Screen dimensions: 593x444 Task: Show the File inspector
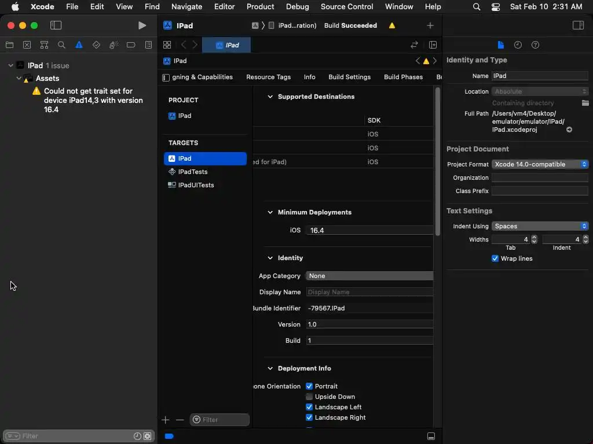500,45
